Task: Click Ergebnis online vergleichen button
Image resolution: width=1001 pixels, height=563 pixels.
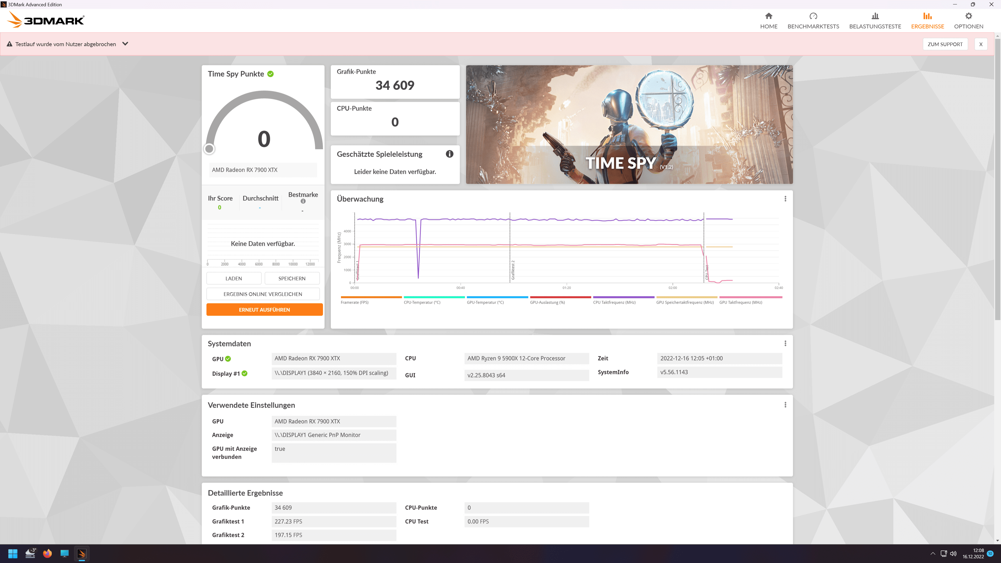Action: (263, 294)
